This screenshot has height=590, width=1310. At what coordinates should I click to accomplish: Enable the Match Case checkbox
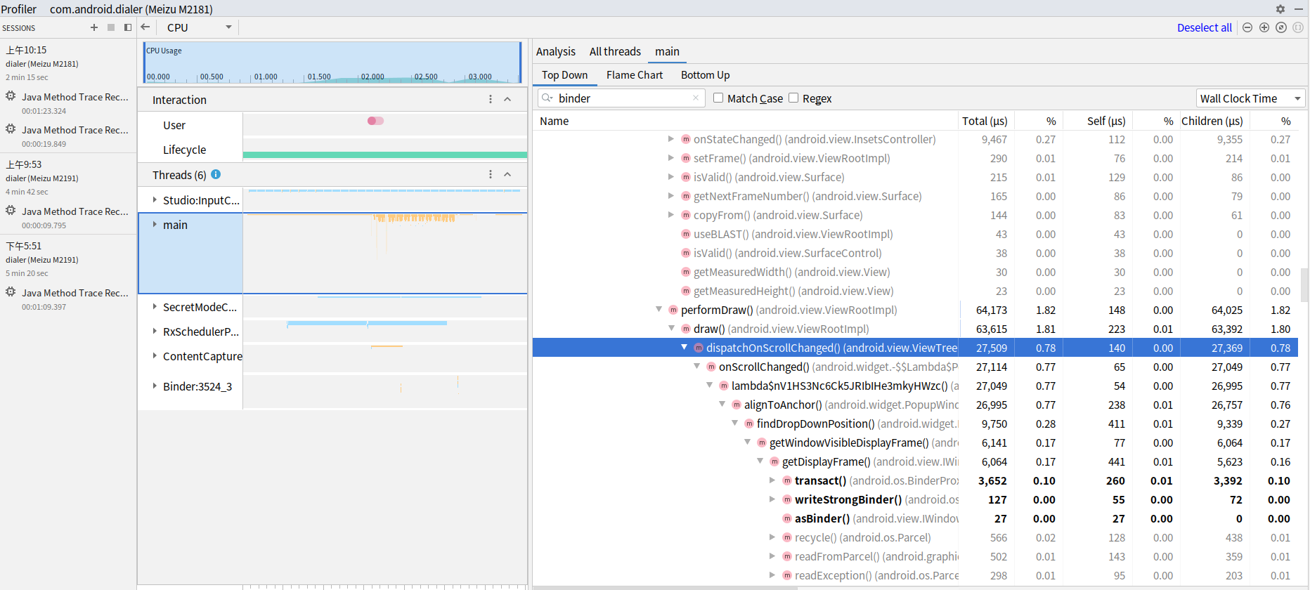[x=718, y=98]
